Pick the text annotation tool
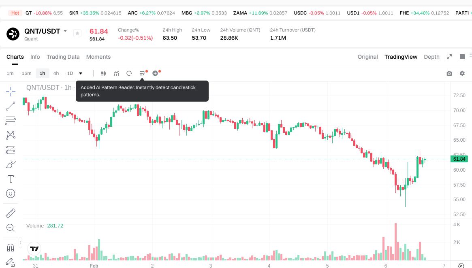The width and height of the screenshot is (472, 268). pyautogui.click(x=11, y=179)
